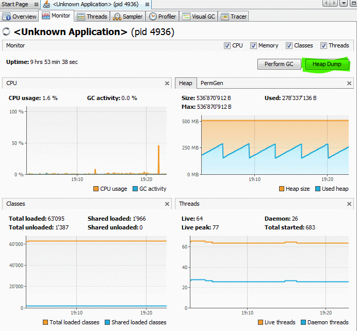
Task: Click the Daemon threads legend swatch
Action: (x=303, y=322)
